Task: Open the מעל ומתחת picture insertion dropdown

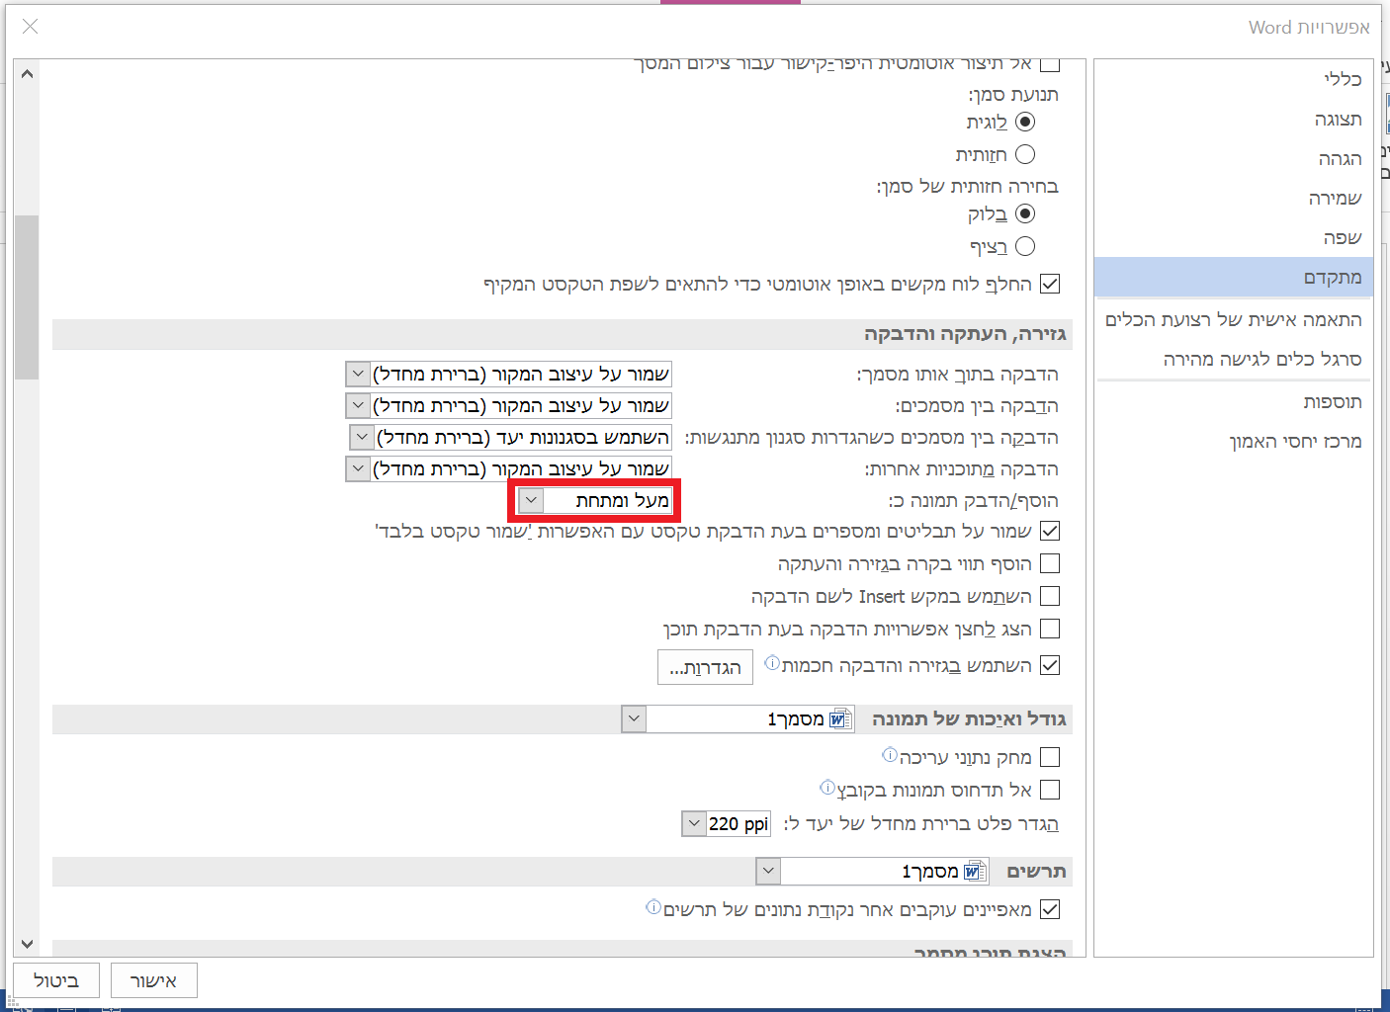Action: tap(531, 500)
